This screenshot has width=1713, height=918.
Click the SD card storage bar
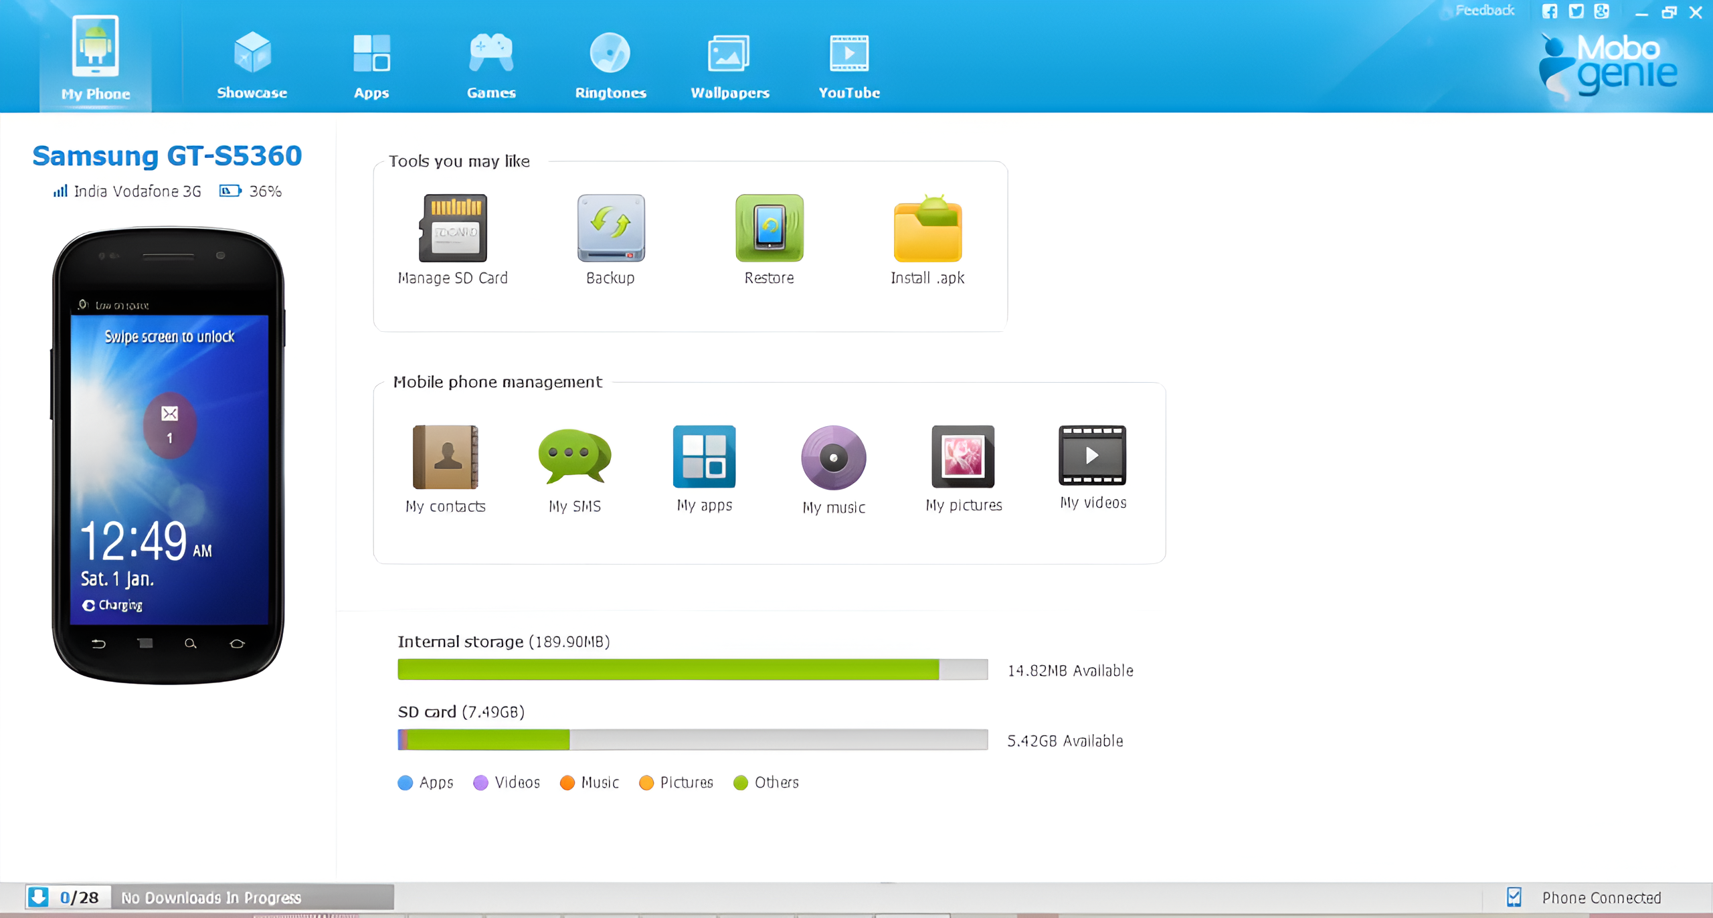coord(692,739)
